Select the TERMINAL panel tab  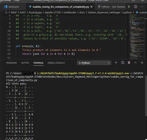coord(38,63)
